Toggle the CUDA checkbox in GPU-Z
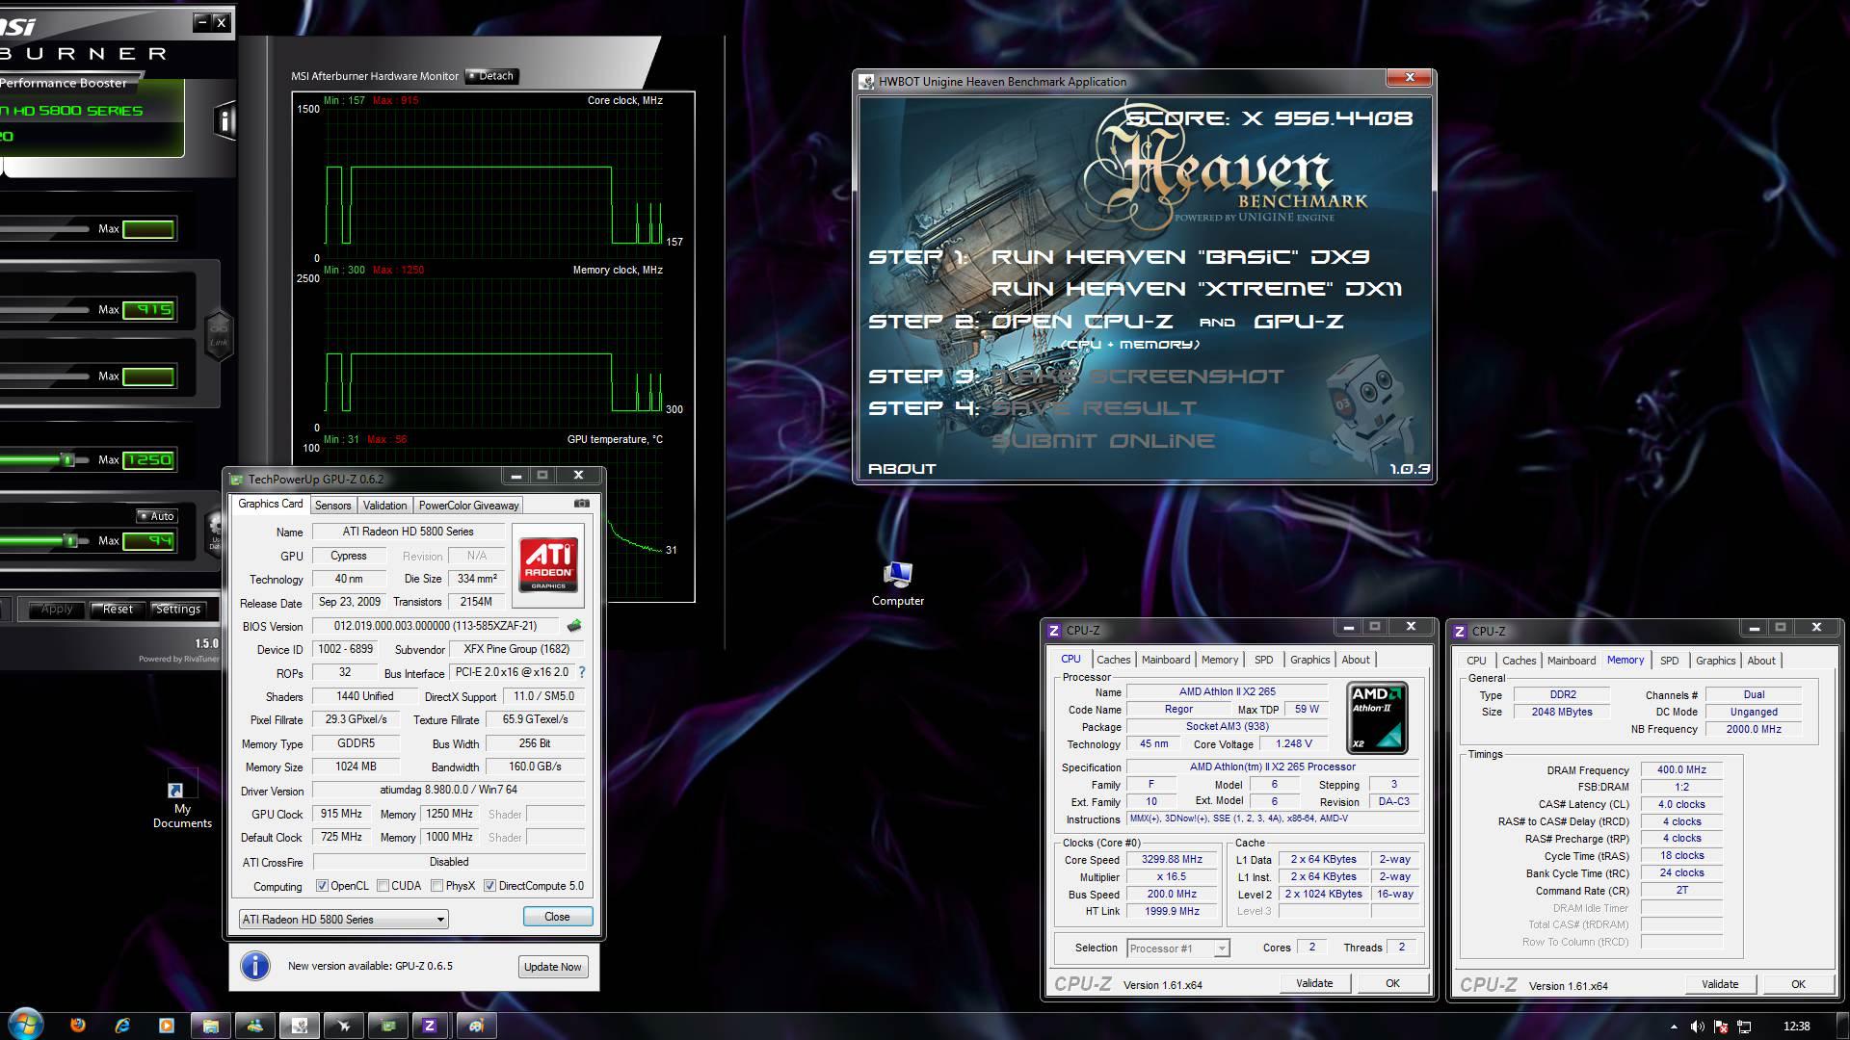Viewport: 1850px width, 1040px height. pyautogui.click(x=383, y=886)
